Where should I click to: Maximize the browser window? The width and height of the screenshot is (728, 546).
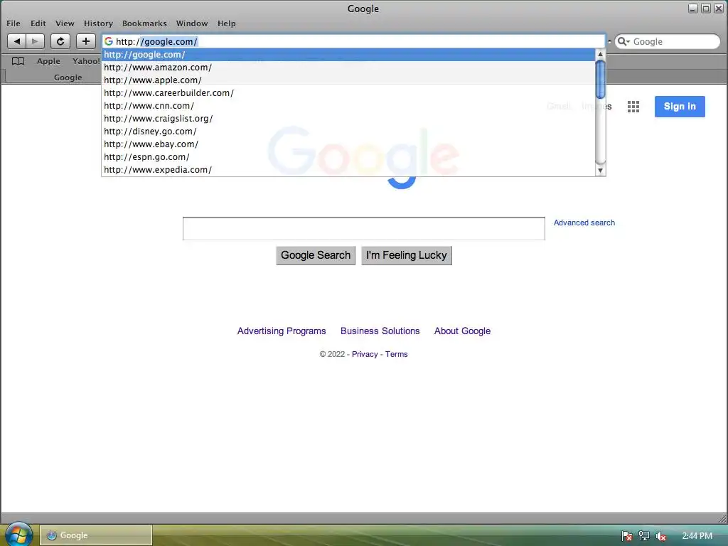706,9
